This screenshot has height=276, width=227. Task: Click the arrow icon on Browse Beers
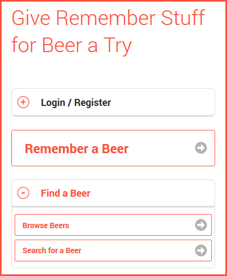(201, 225)
